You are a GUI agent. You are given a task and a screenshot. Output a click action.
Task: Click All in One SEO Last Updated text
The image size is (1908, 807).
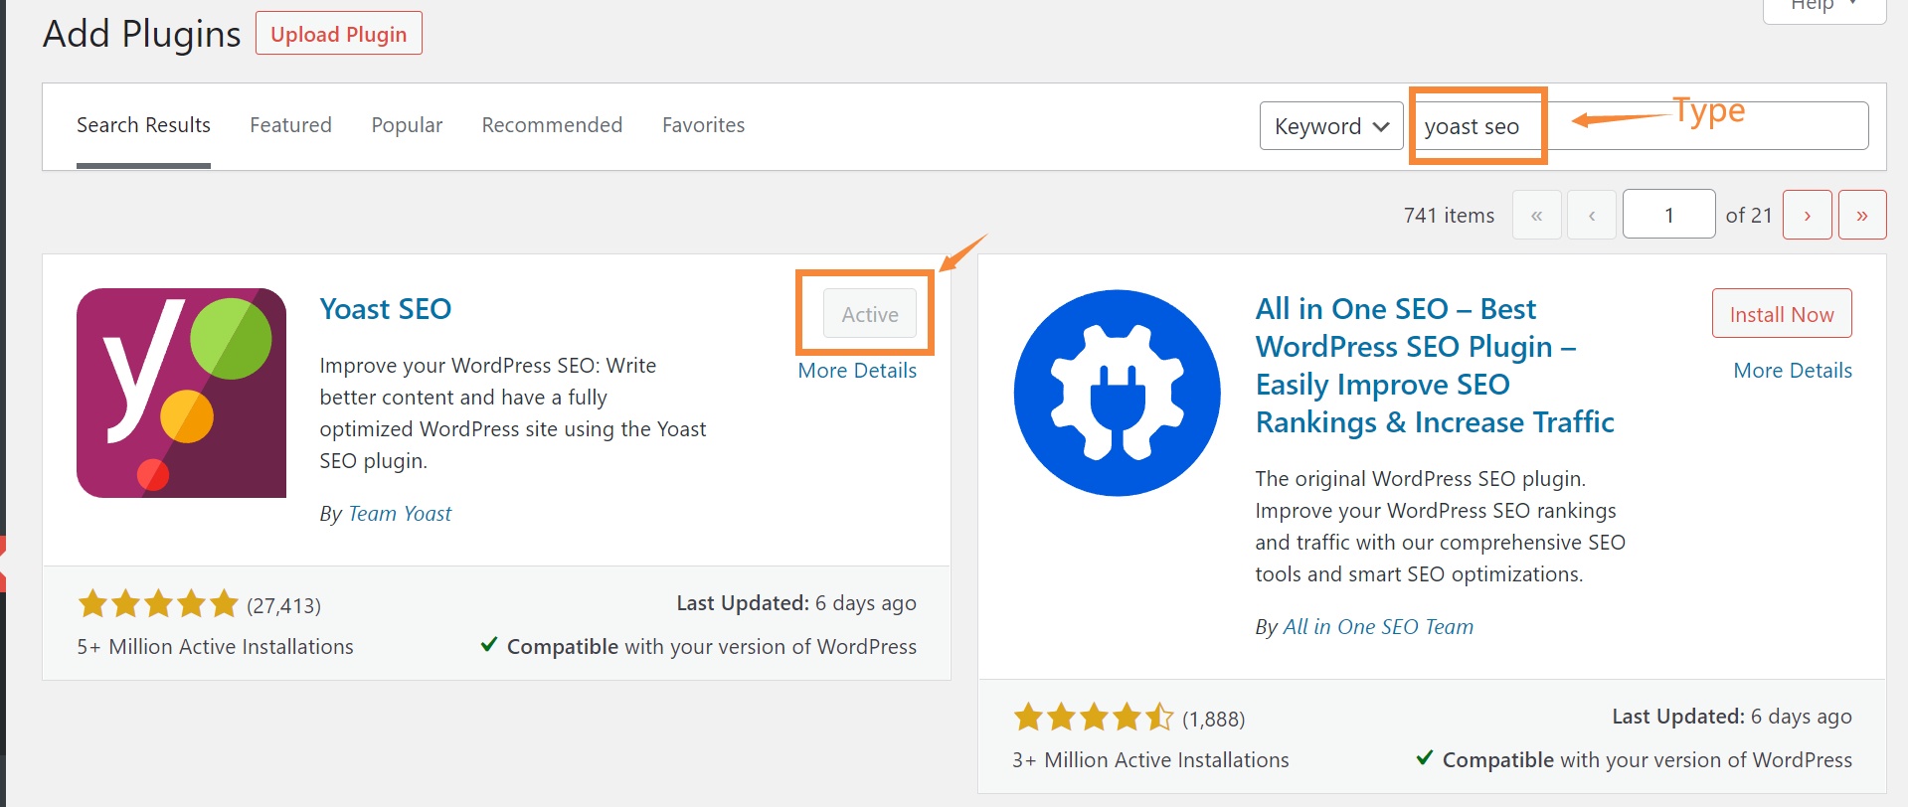tap(1732, 717)
